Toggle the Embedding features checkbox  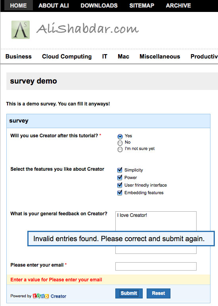click(x=120, y=193)
